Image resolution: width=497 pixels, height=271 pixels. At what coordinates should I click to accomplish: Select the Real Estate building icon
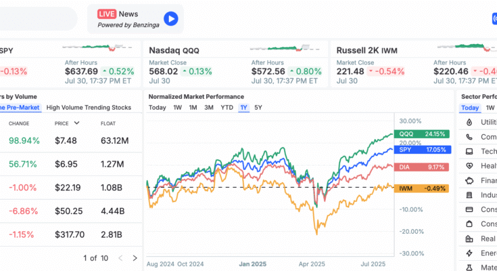[469, 238]
